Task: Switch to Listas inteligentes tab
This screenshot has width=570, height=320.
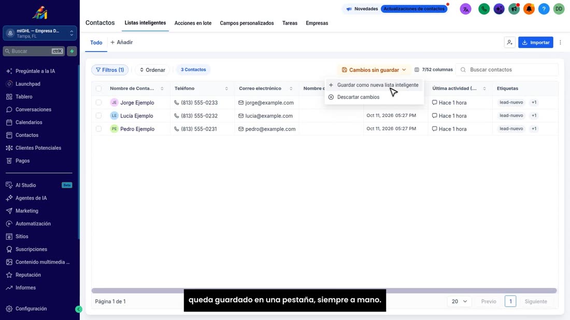Action: pyautogui.click(x=145, y=23)
